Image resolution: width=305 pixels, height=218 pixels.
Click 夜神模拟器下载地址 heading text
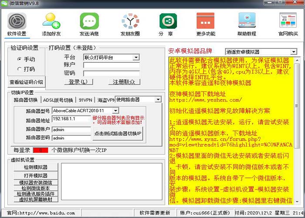[197, 94]
